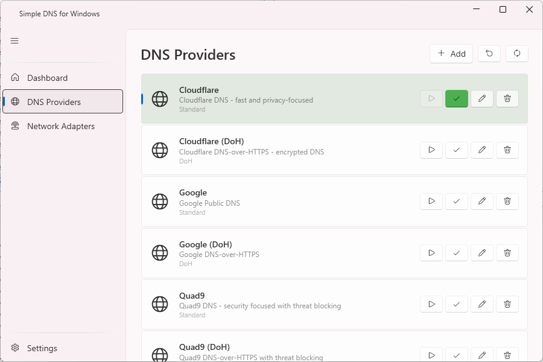
Task: Apply Google (DoH) with its checkmark
Action: tap(457, 253)
